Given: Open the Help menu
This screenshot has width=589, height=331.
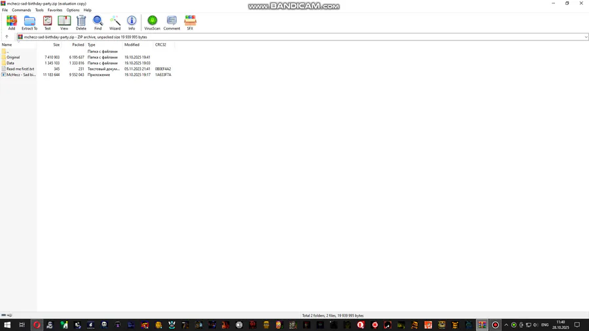Looking at the screenshot, I should (88, 10).
